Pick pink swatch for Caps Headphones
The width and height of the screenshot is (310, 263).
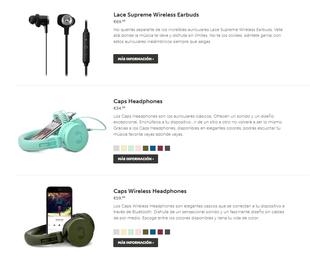[x=138, y=148]
